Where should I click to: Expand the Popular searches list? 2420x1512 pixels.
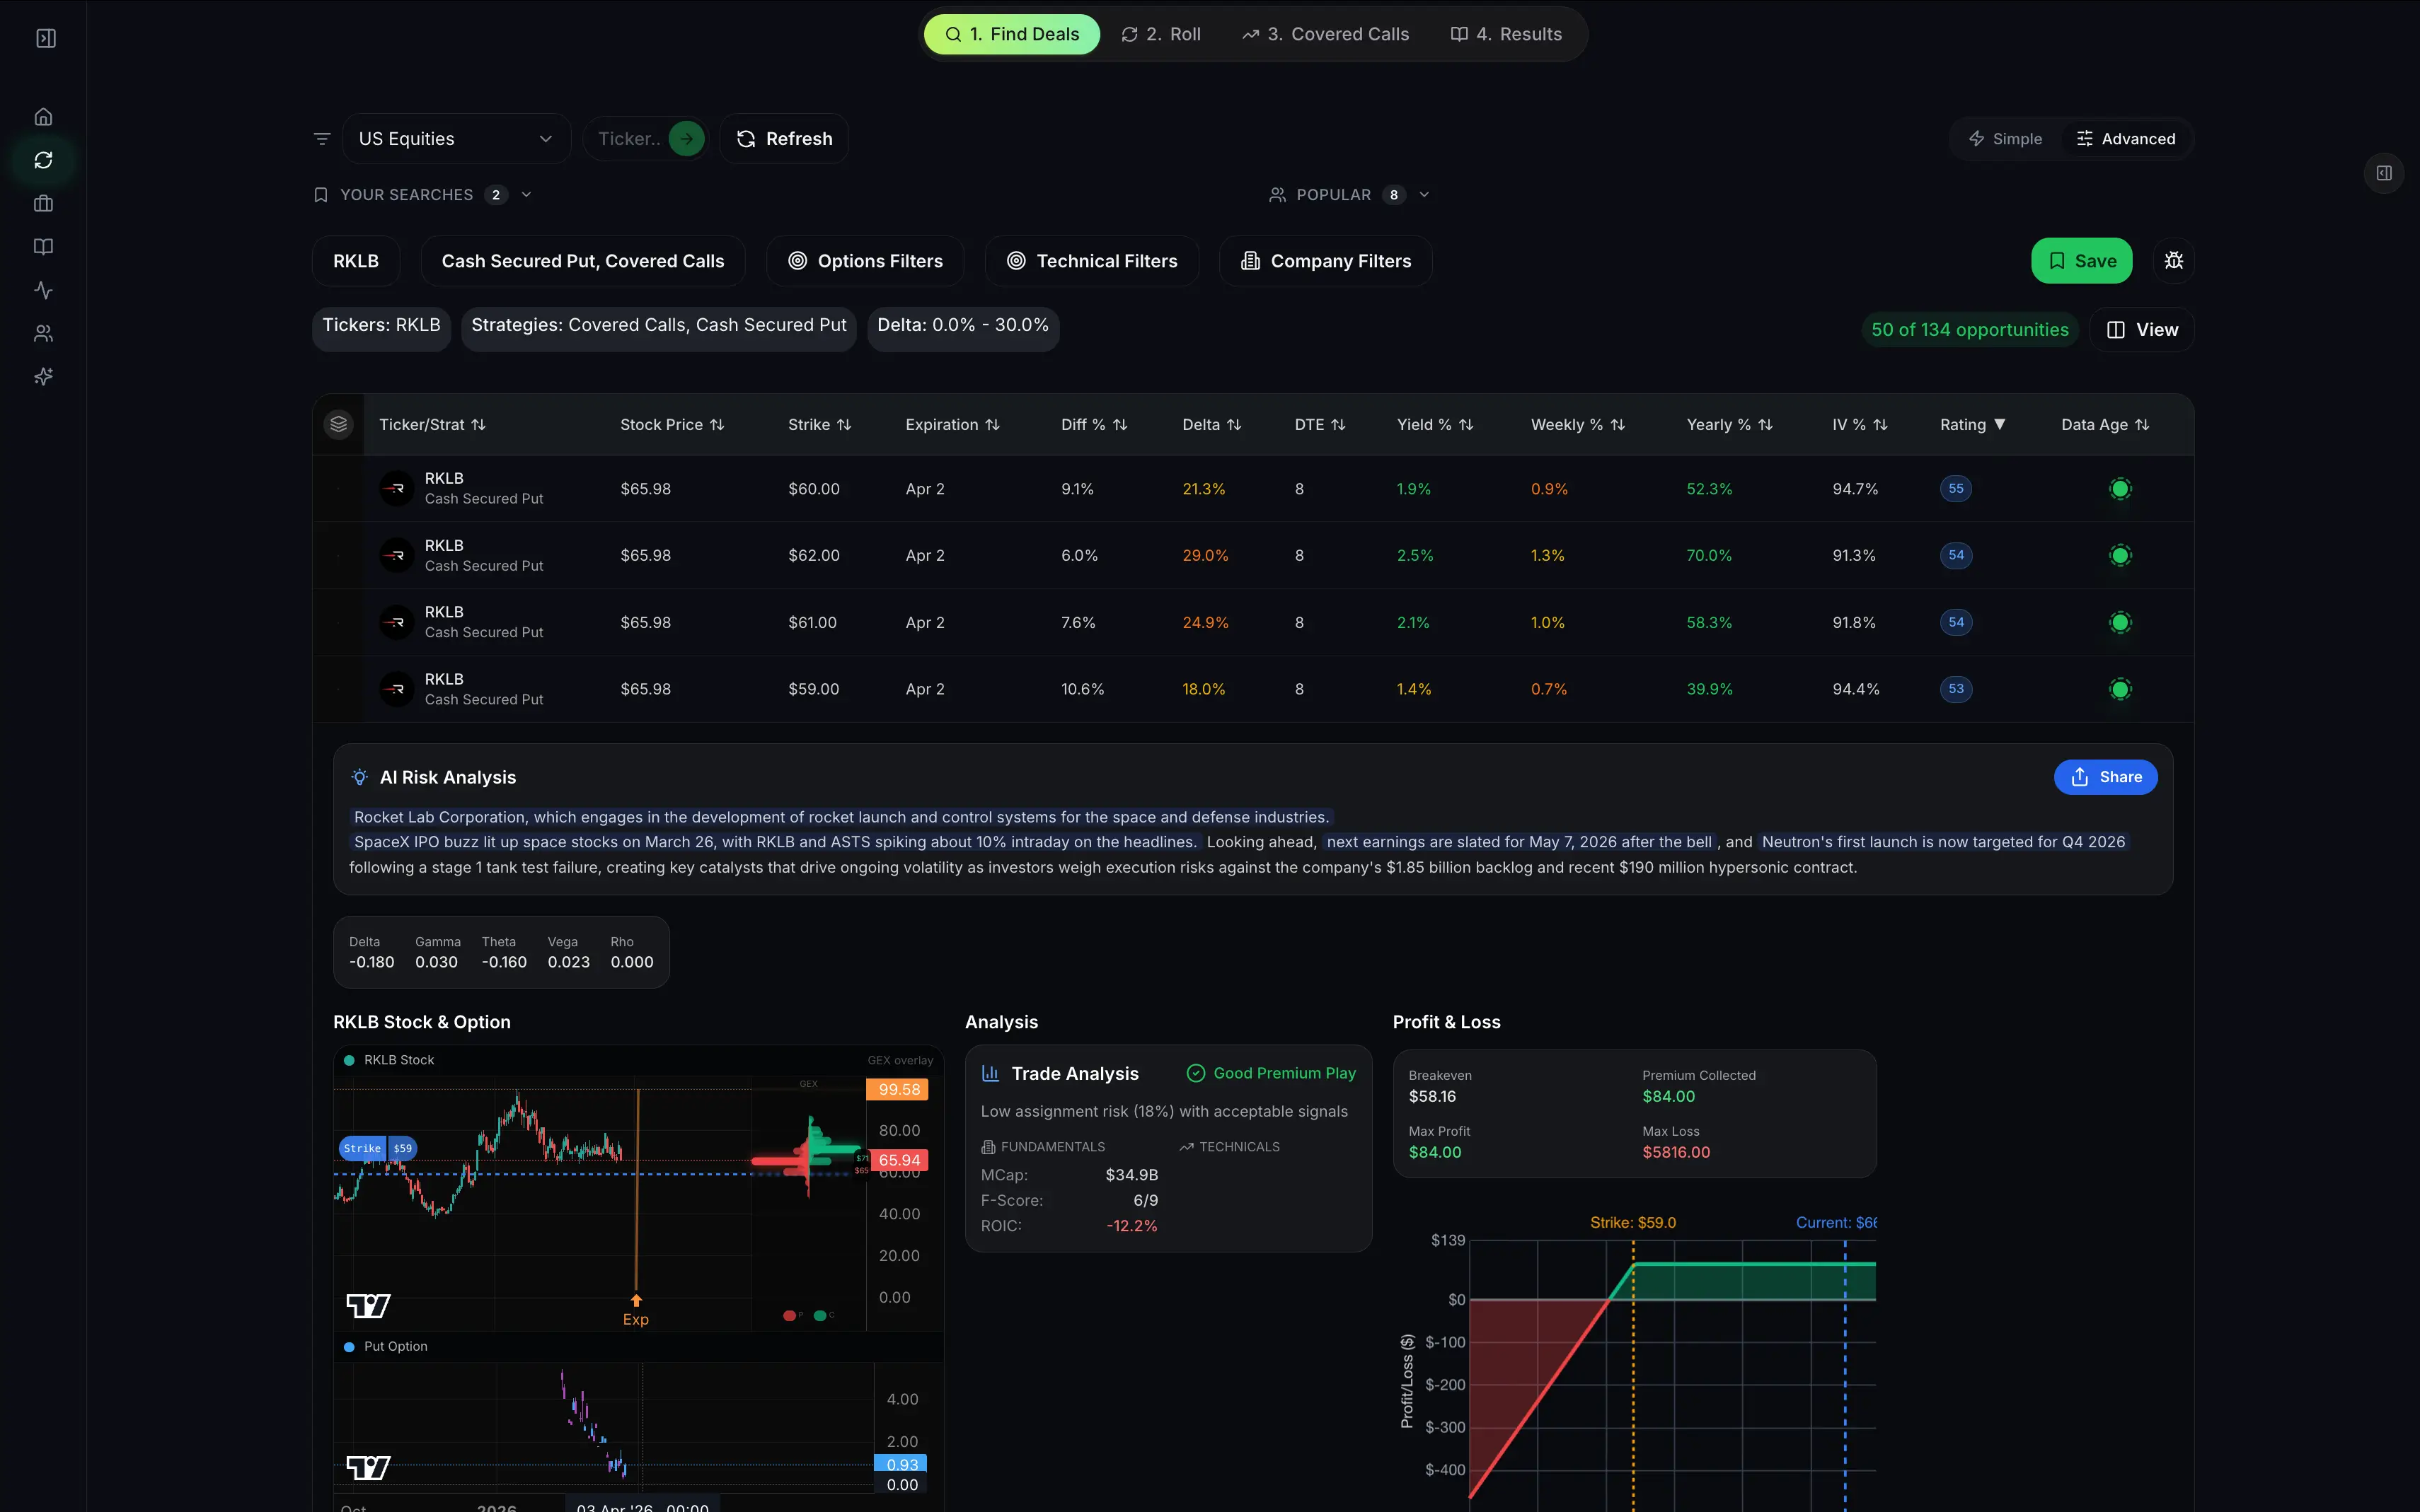click(1349, 195)
